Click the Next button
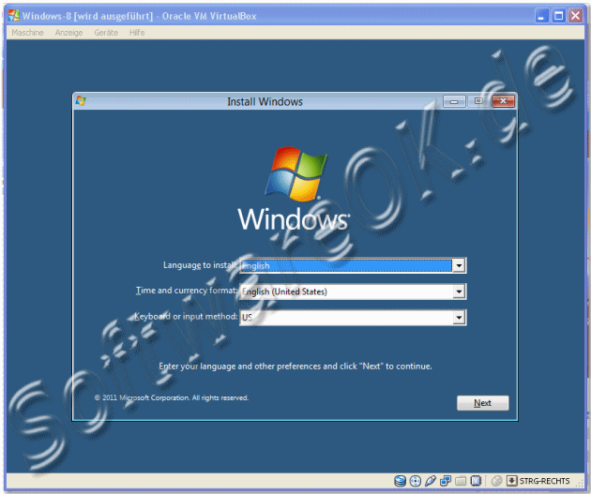 point(483,403)
